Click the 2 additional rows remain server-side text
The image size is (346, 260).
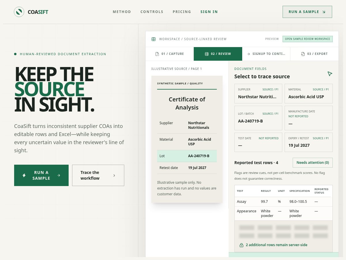pyautogui.click(x=277, y=245)
